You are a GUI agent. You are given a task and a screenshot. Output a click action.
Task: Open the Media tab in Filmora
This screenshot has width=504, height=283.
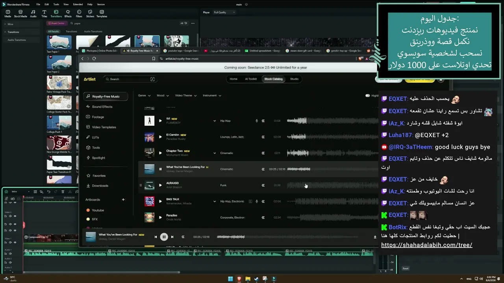click(x=7, y=14)
